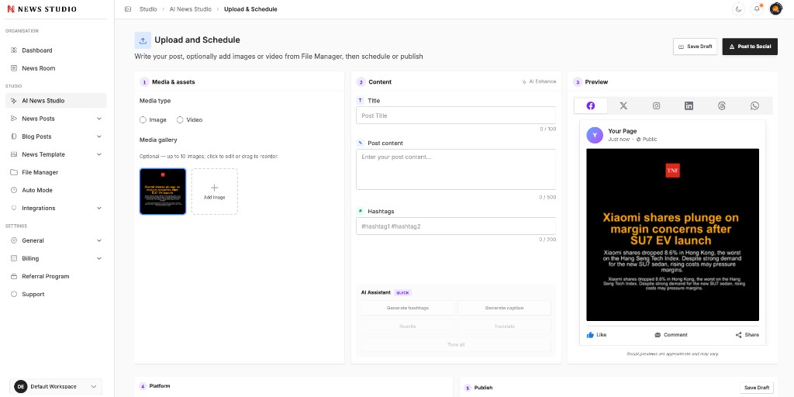Click the plus Add Image tile
This screenshot has height=397, width=794.
[215, 192]
